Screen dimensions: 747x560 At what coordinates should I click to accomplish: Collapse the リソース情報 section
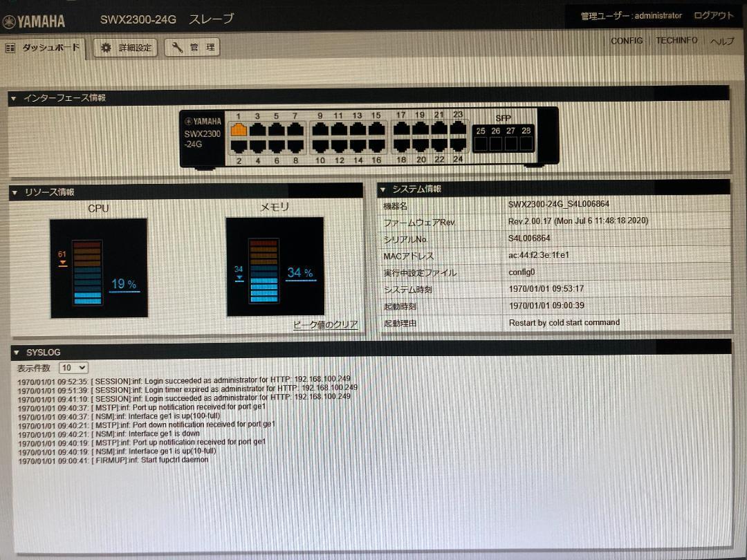point(15,192)
